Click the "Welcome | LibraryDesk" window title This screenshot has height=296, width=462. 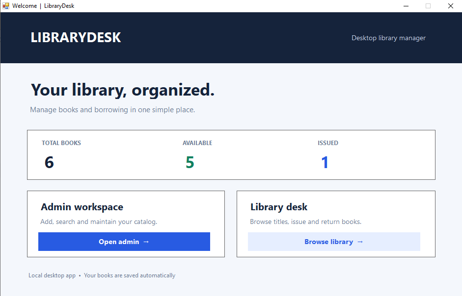43,6
